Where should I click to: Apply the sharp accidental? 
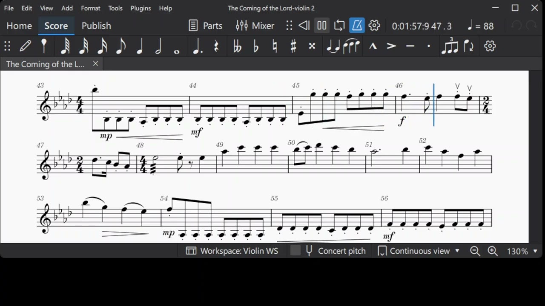tap(293, 46)
